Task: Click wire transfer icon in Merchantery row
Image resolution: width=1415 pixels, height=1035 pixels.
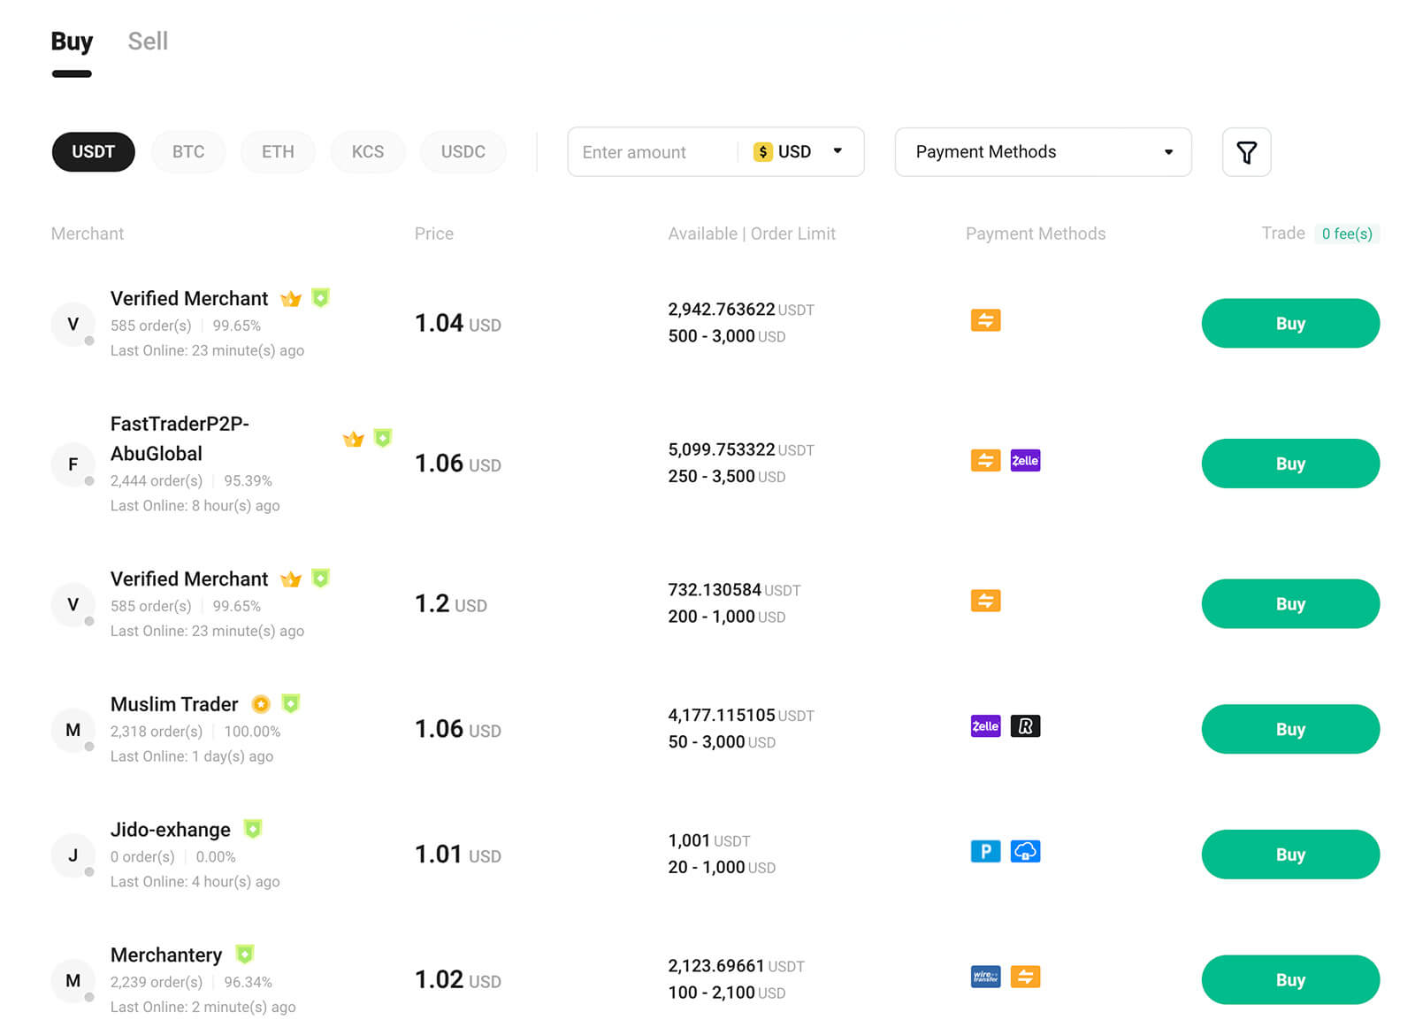Action: 985,977
